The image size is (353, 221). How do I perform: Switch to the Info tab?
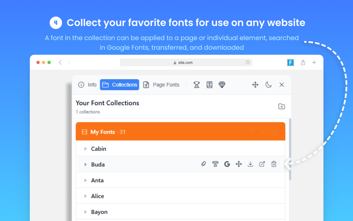click(87, 85)
